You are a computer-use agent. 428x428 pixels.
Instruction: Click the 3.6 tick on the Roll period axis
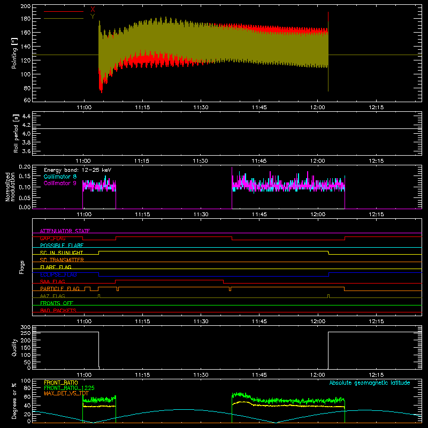26,151
